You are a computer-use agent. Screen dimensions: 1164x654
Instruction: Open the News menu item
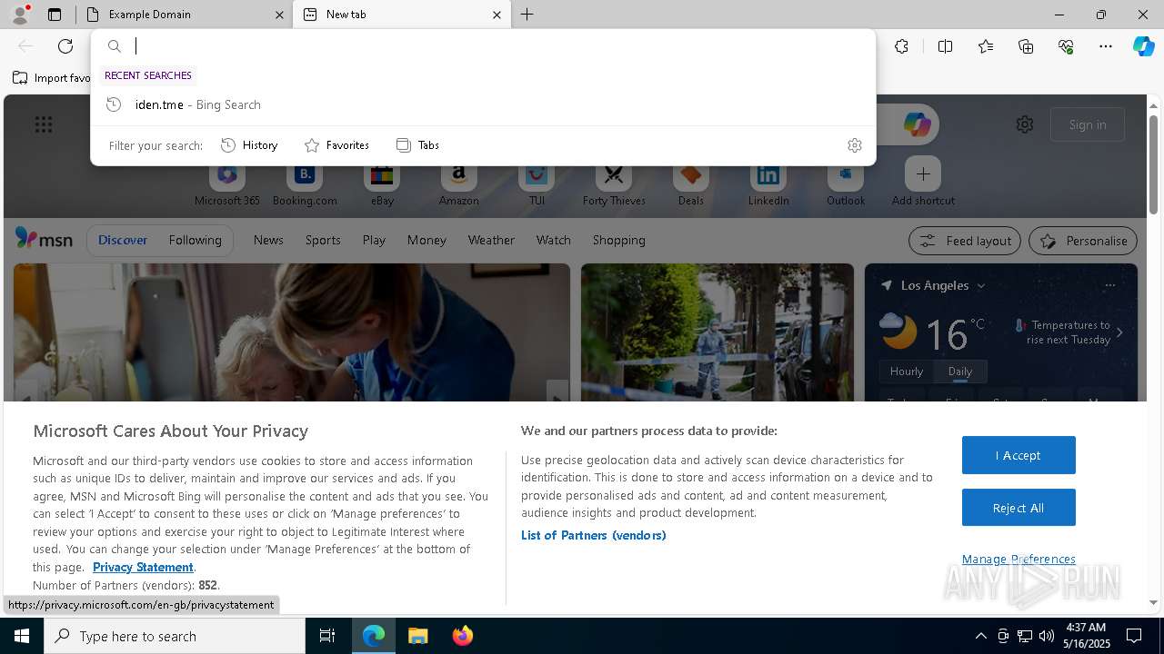point(268,240)
